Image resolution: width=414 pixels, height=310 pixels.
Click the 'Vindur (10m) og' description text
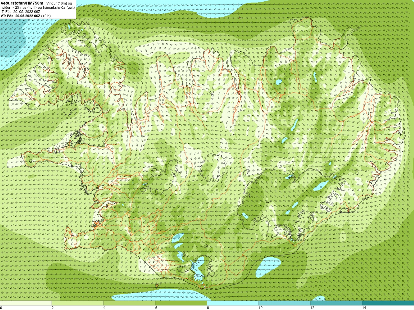tap(59, 3)
